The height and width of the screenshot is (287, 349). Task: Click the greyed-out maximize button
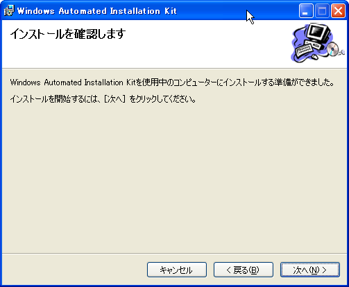tap(322, 10)
